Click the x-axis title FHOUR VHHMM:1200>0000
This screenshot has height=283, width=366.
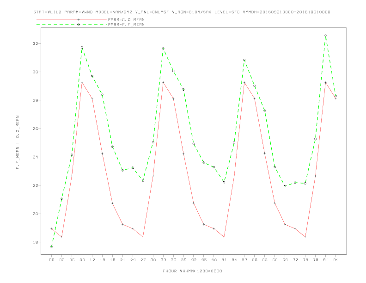[192, 271]
